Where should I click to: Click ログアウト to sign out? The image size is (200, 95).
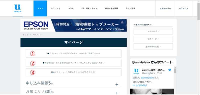pos(183,8)
